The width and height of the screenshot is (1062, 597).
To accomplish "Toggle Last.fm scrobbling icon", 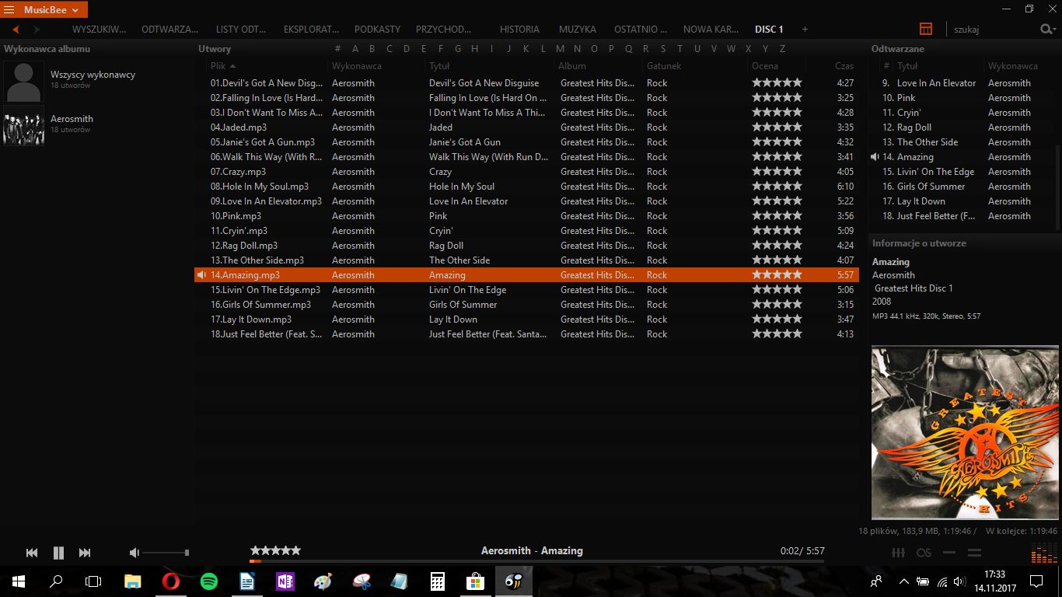I will pos(924,553).
